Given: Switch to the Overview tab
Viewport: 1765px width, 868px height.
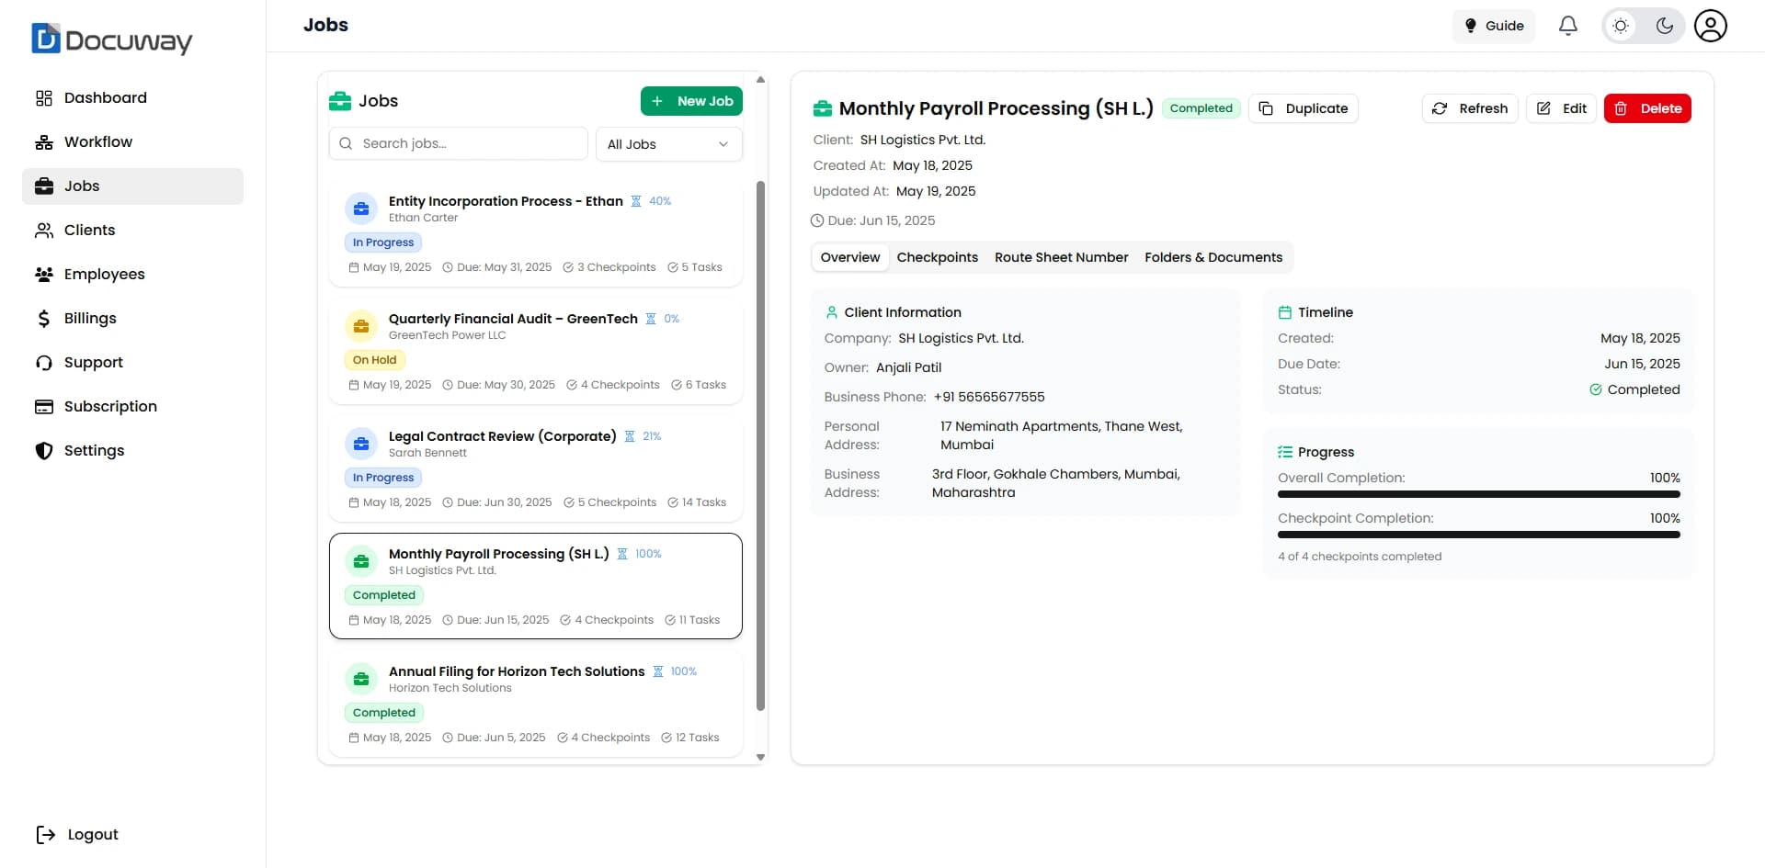Looking at the screenshot, I should tap(850, 257).
